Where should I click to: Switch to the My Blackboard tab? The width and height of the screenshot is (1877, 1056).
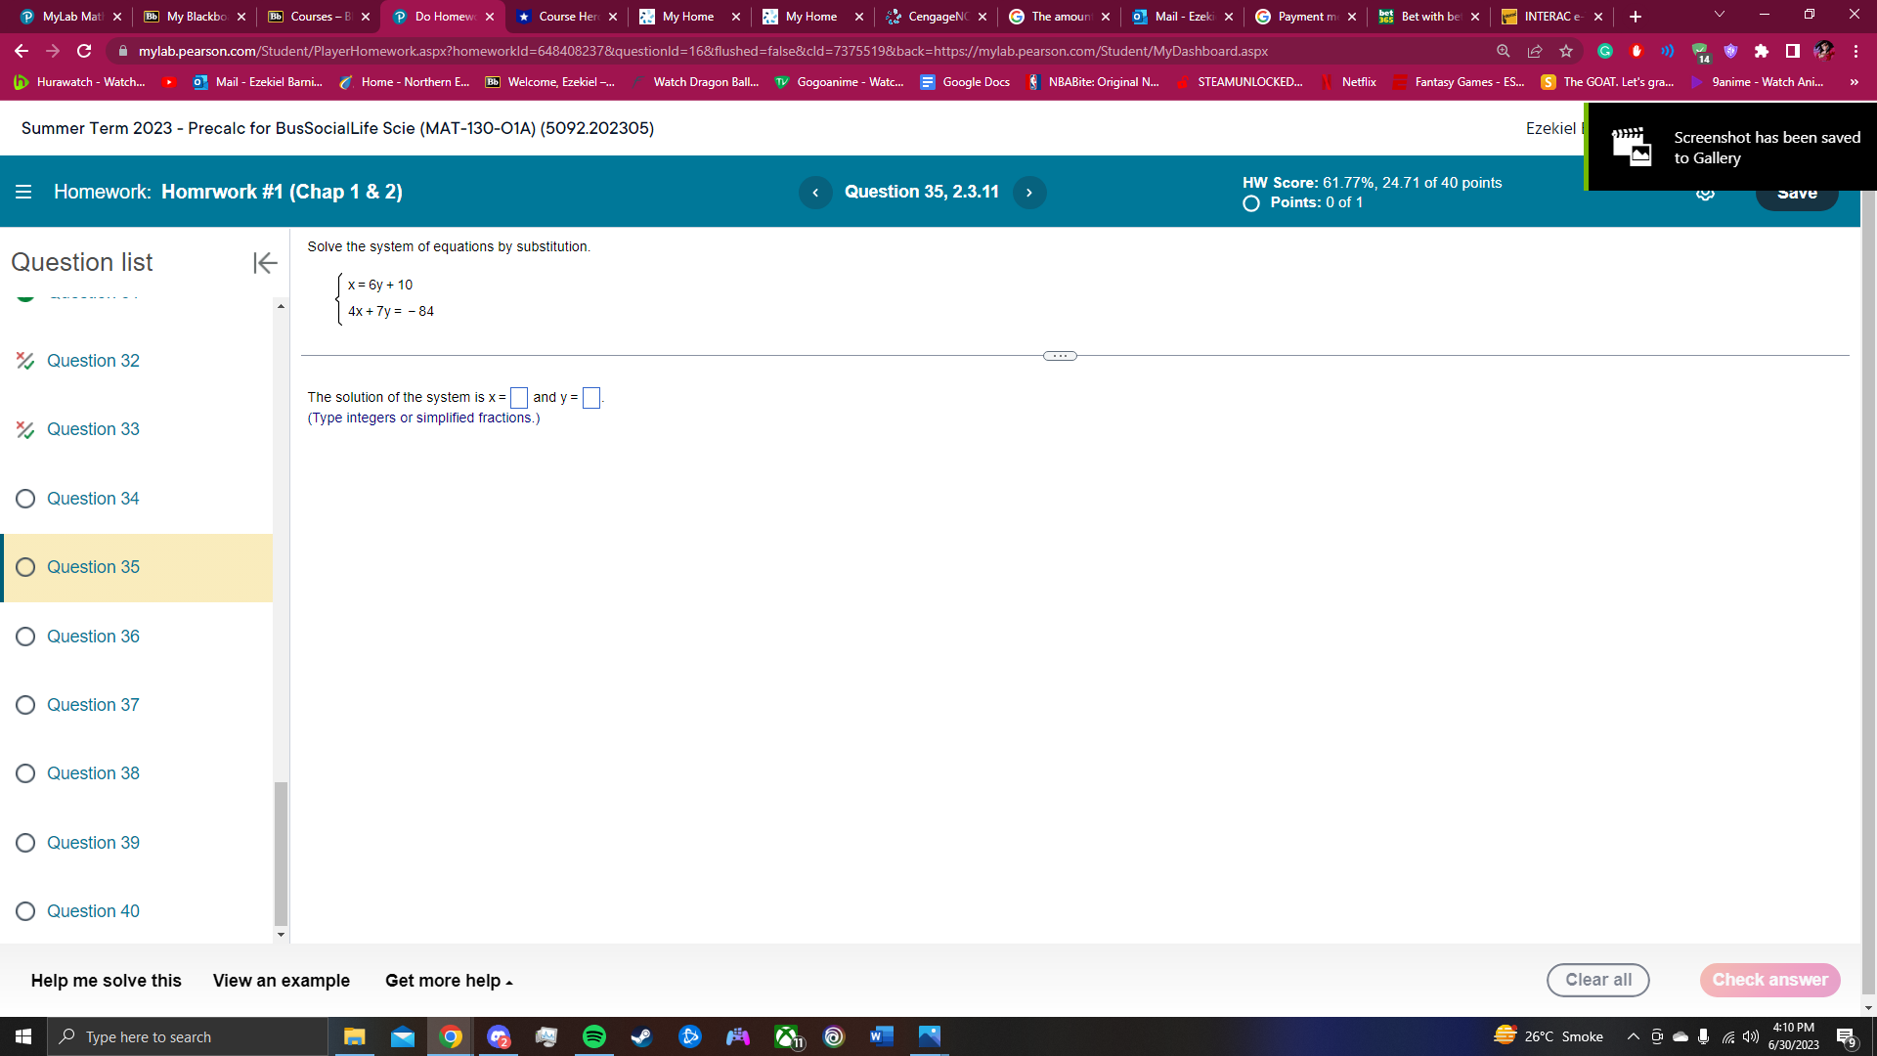pyautogui.click(x=195, y=17)
